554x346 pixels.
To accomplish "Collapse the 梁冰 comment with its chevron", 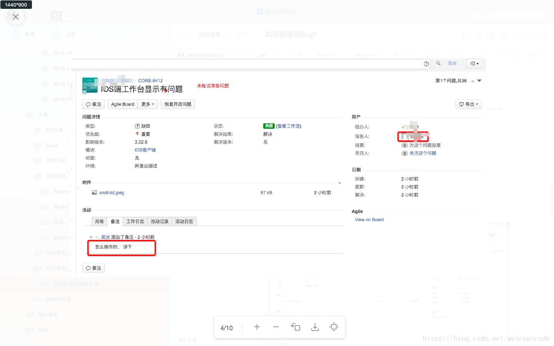I will (x=91, y=237).
